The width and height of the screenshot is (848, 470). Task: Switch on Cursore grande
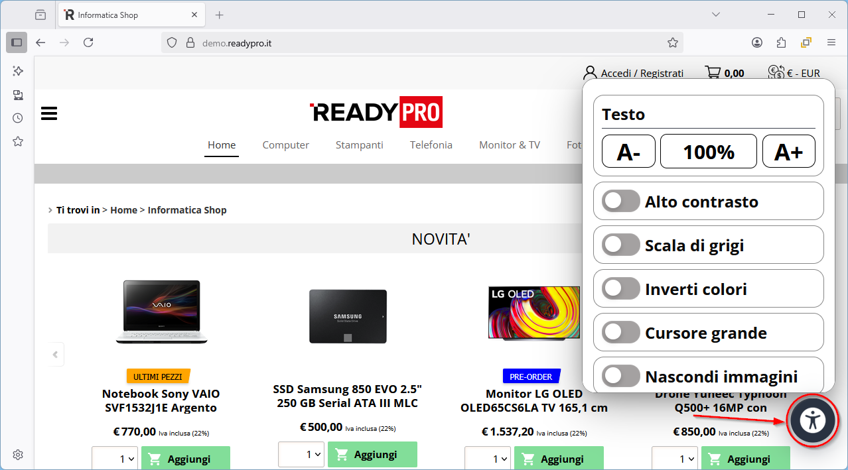pyautogui.click(x=621, y=333)
